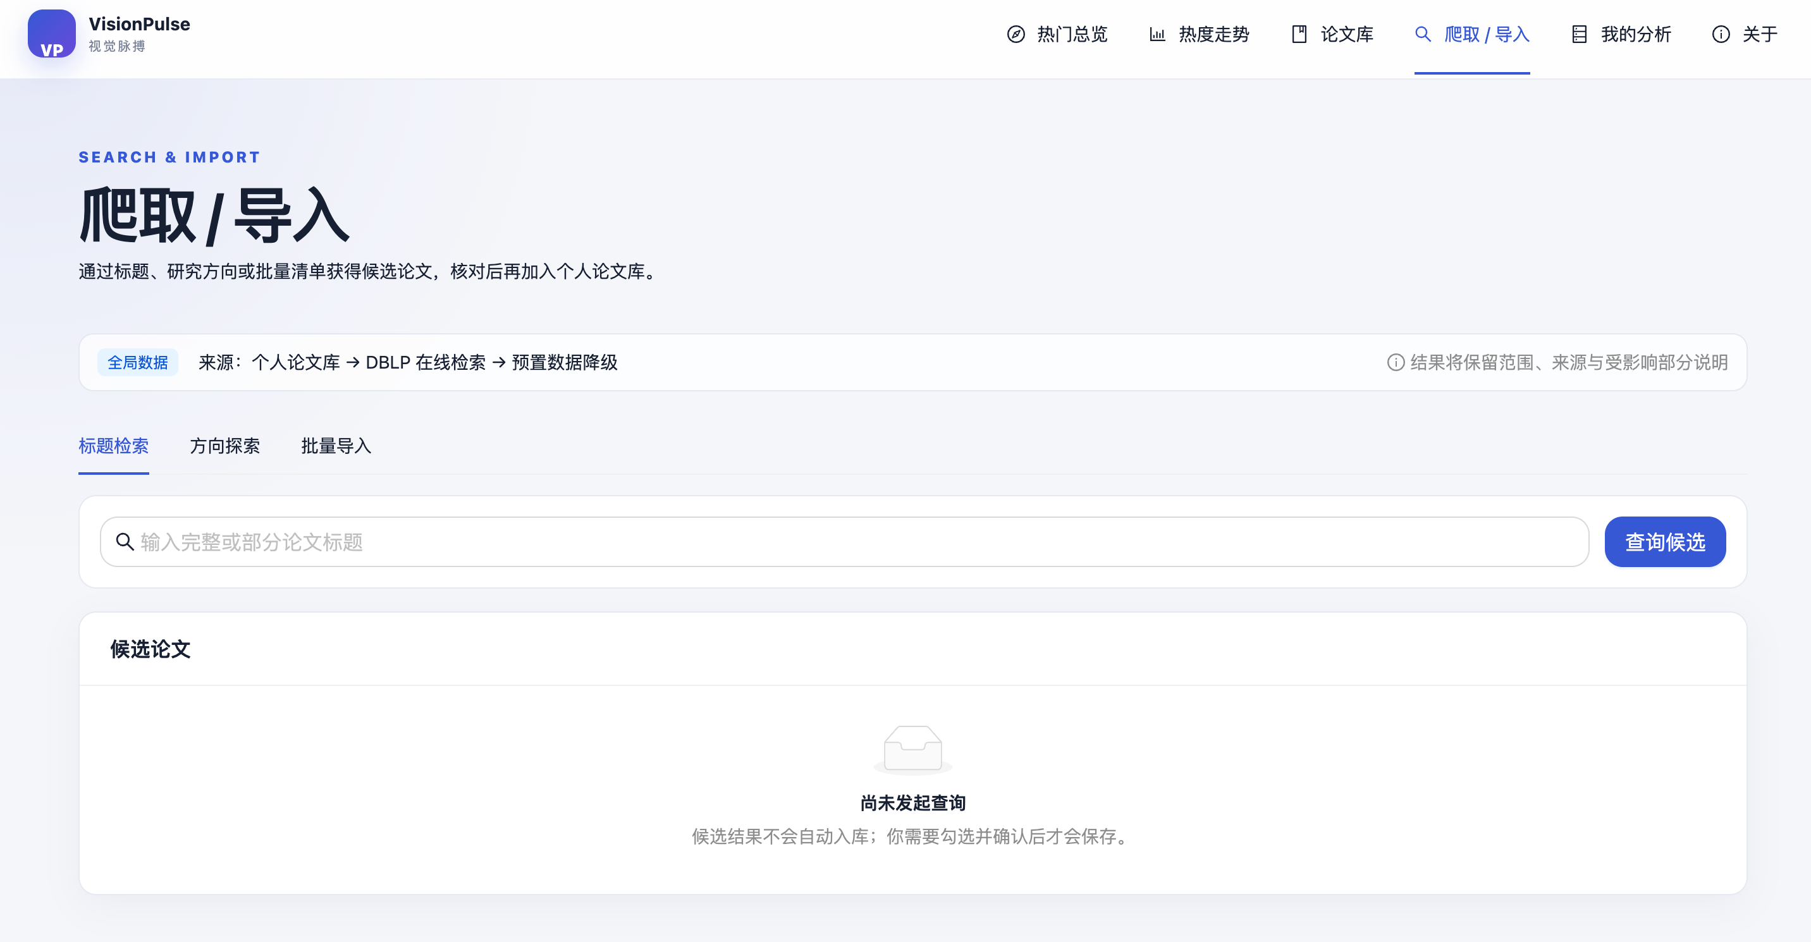Click the magnifier icon beside 爬取 / 导入
This screenshot has height=942, width=1811.
(x=1423, y=34)
